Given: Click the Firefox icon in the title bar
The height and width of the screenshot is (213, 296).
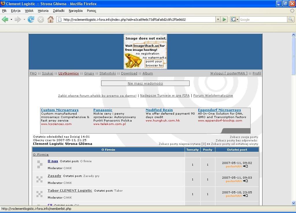Looking at the screenshot, I should pos(3,3).
